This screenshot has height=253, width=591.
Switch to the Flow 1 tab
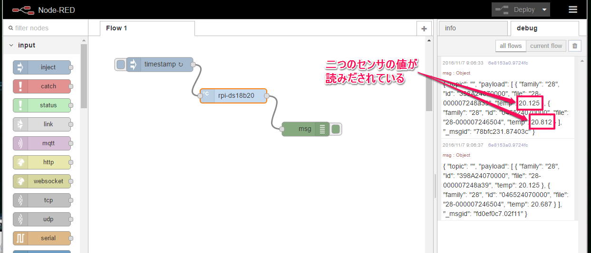tap(147, 28)
